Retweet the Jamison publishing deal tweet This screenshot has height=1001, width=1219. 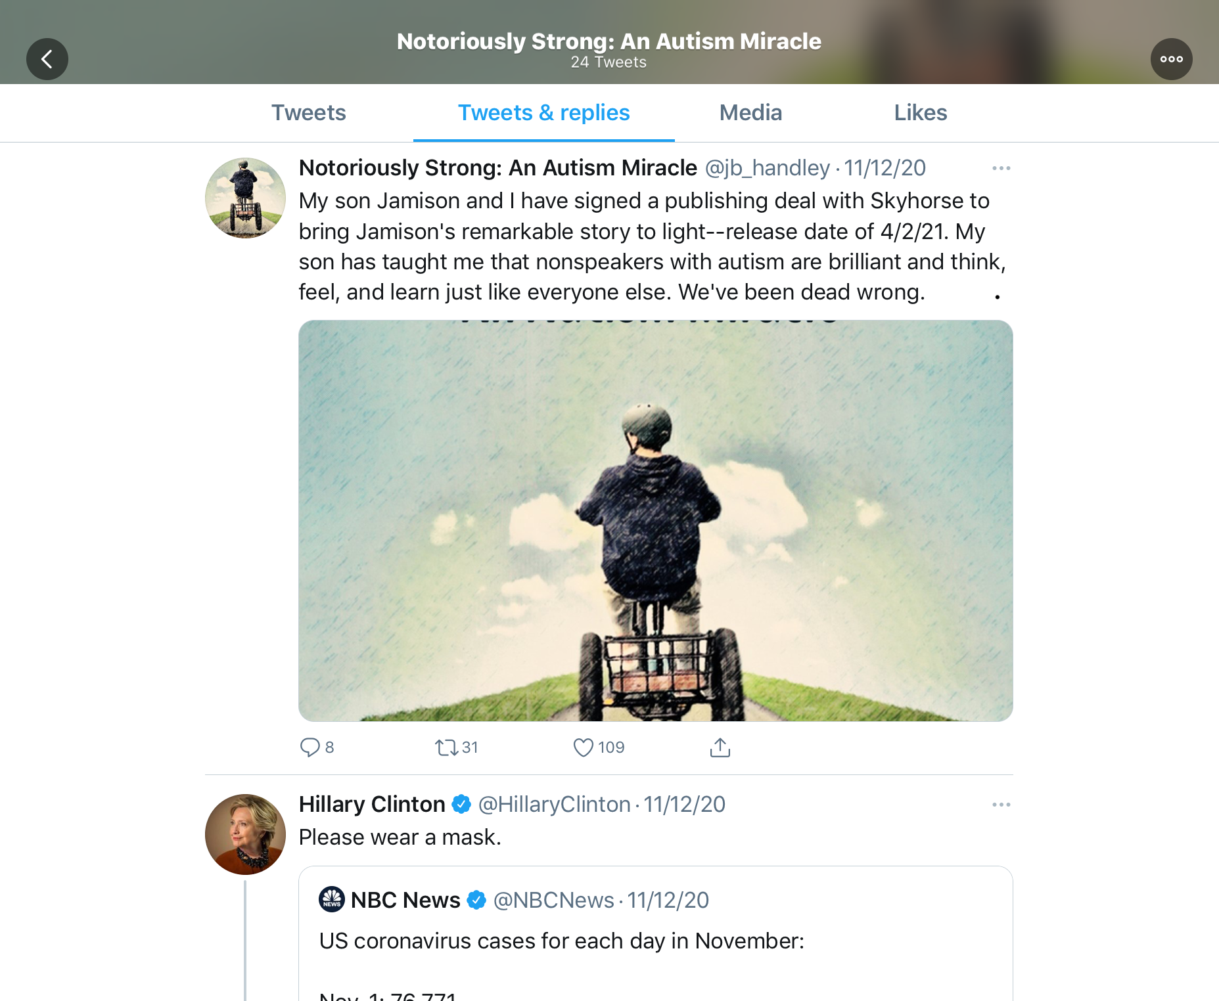447,747
